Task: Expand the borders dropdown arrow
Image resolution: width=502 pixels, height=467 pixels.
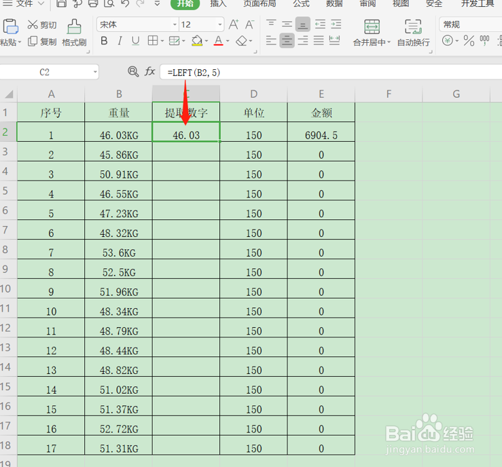Action: [x=162, y=41]
